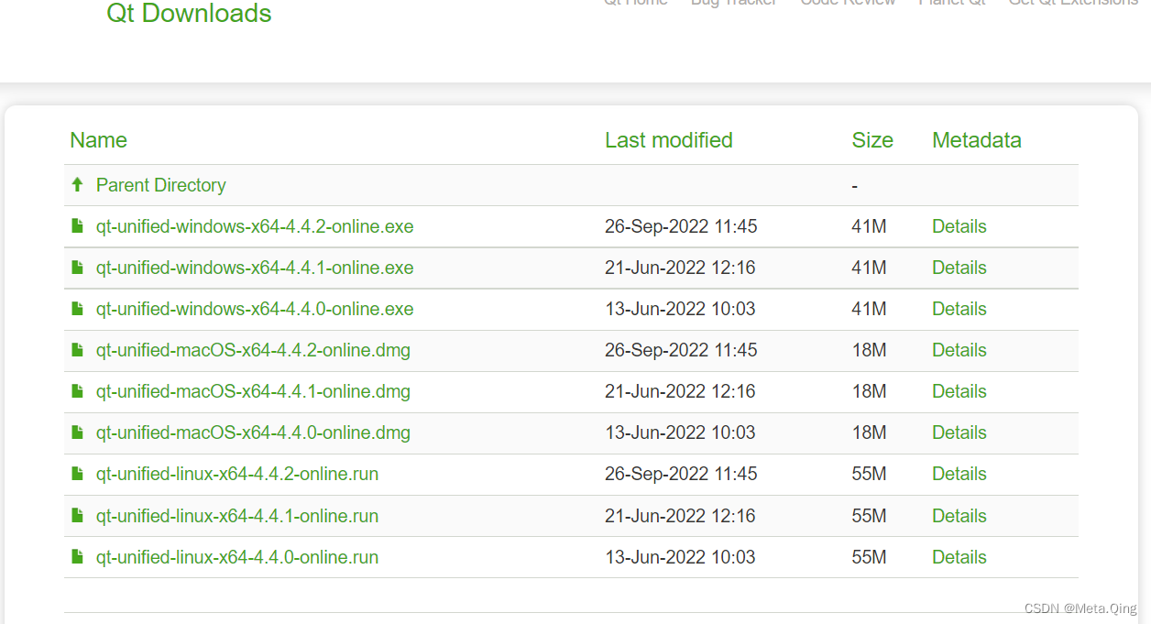
Task: Sort the listing by Size header
Action: (x=872, y=140)
